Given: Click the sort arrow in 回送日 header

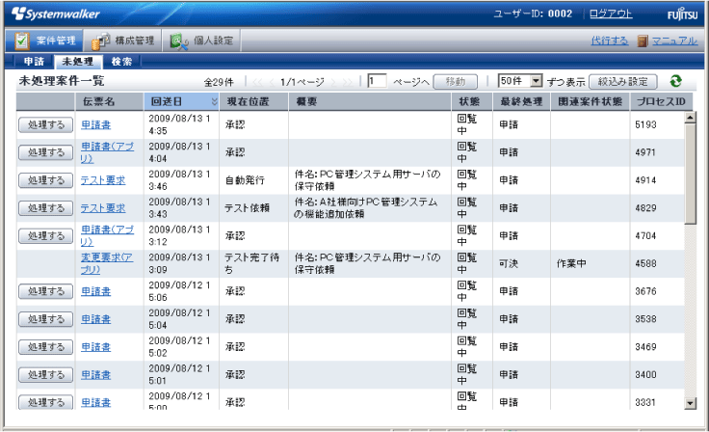Looking at the screenshot, I should point(214,101).
